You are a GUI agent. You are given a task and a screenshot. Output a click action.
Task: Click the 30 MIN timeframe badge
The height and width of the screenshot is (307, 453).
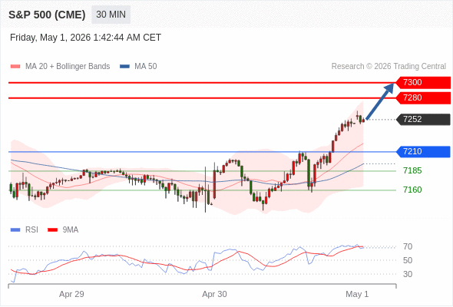111,15
